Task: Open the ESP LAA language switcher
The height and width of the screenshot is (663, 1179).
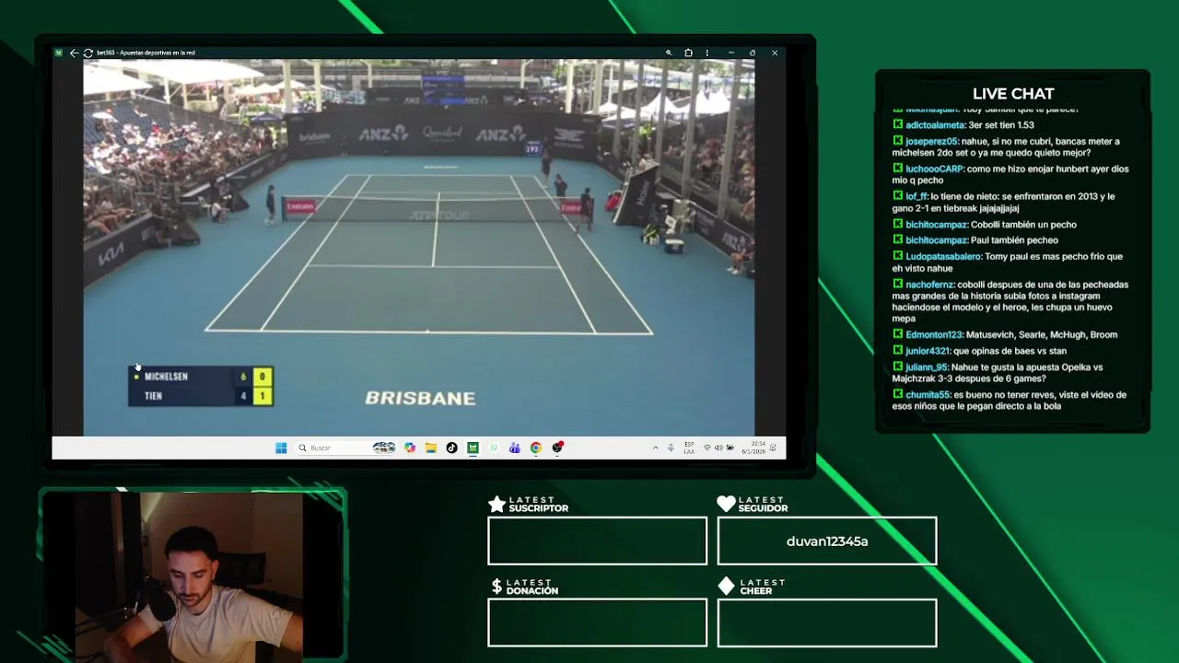Action: click(689, 448)
